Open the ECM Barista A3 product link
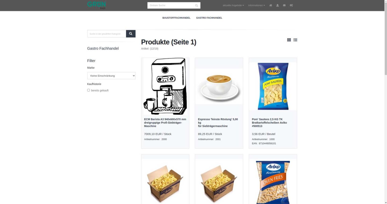The image size is (387, 204). pos(165,122)
